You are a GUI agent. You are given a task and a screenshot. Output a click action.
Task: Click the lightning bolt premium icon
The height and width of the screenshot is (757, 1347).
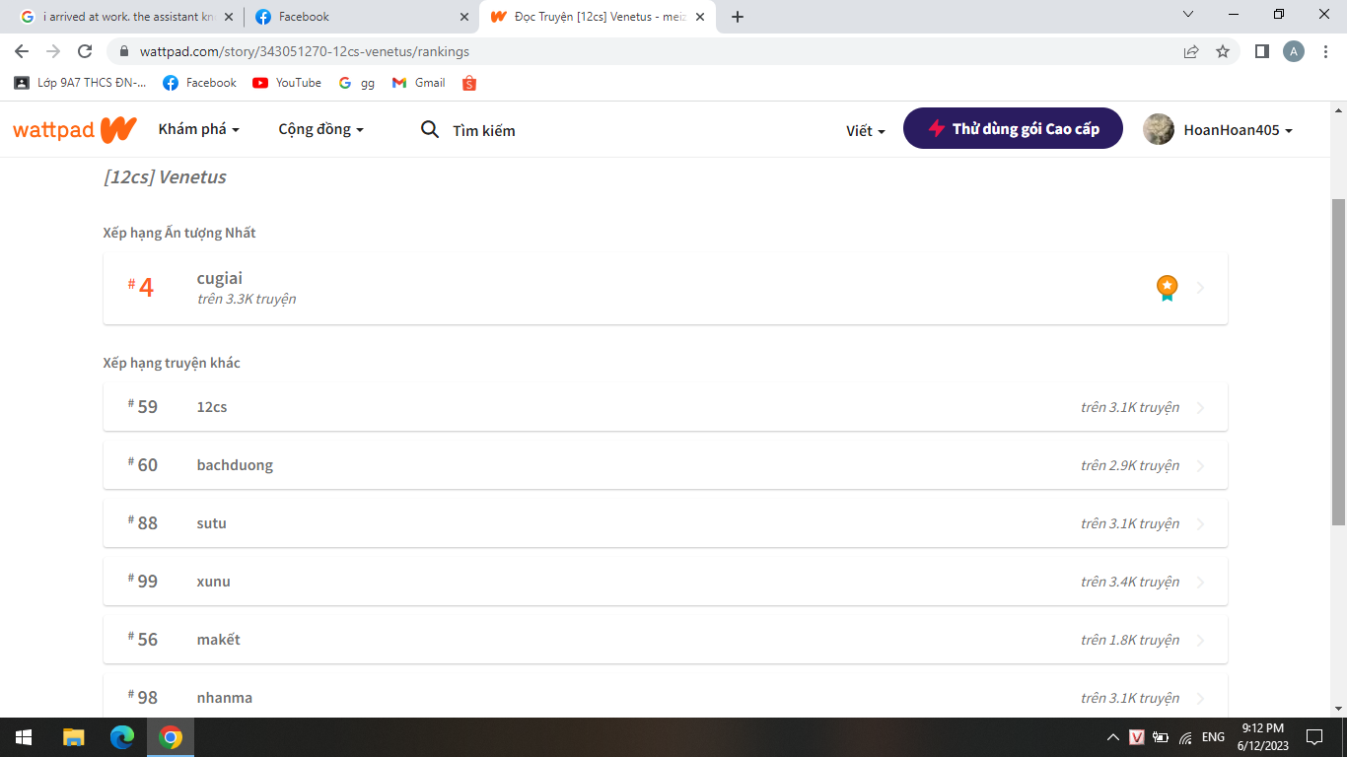pyautogui.click(x=937, y=129)
